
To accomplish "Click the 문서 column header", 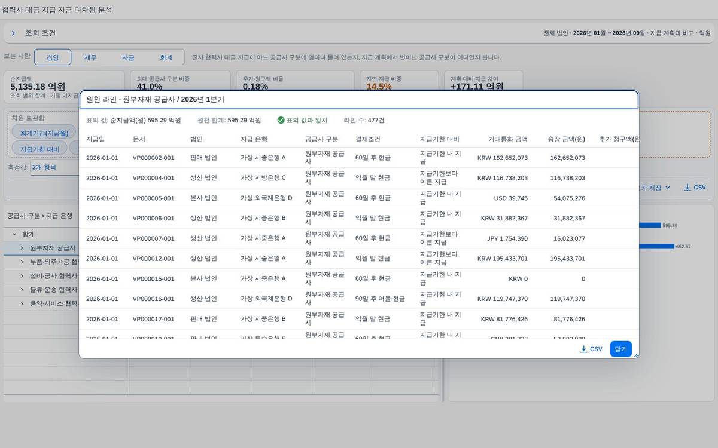I will [x=139, y=139].
